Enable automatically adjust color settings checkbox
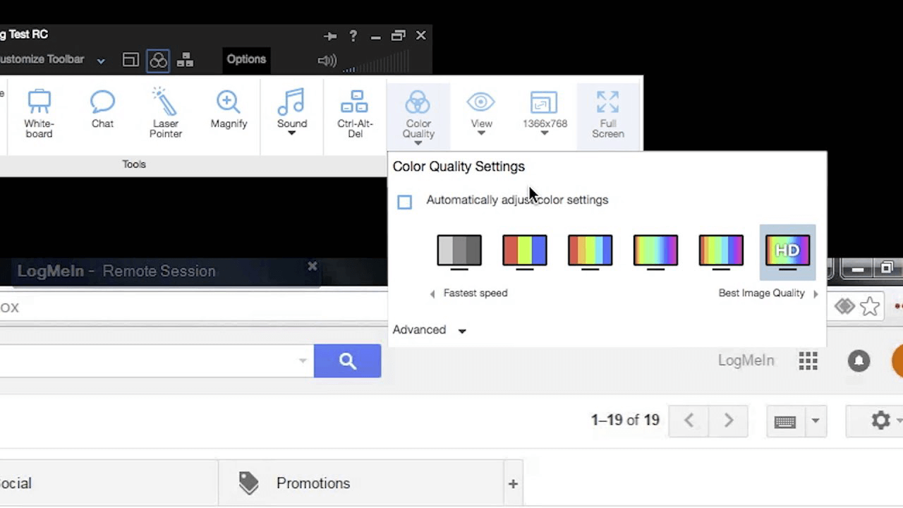903x508 pixels. (x=404, y=202)
